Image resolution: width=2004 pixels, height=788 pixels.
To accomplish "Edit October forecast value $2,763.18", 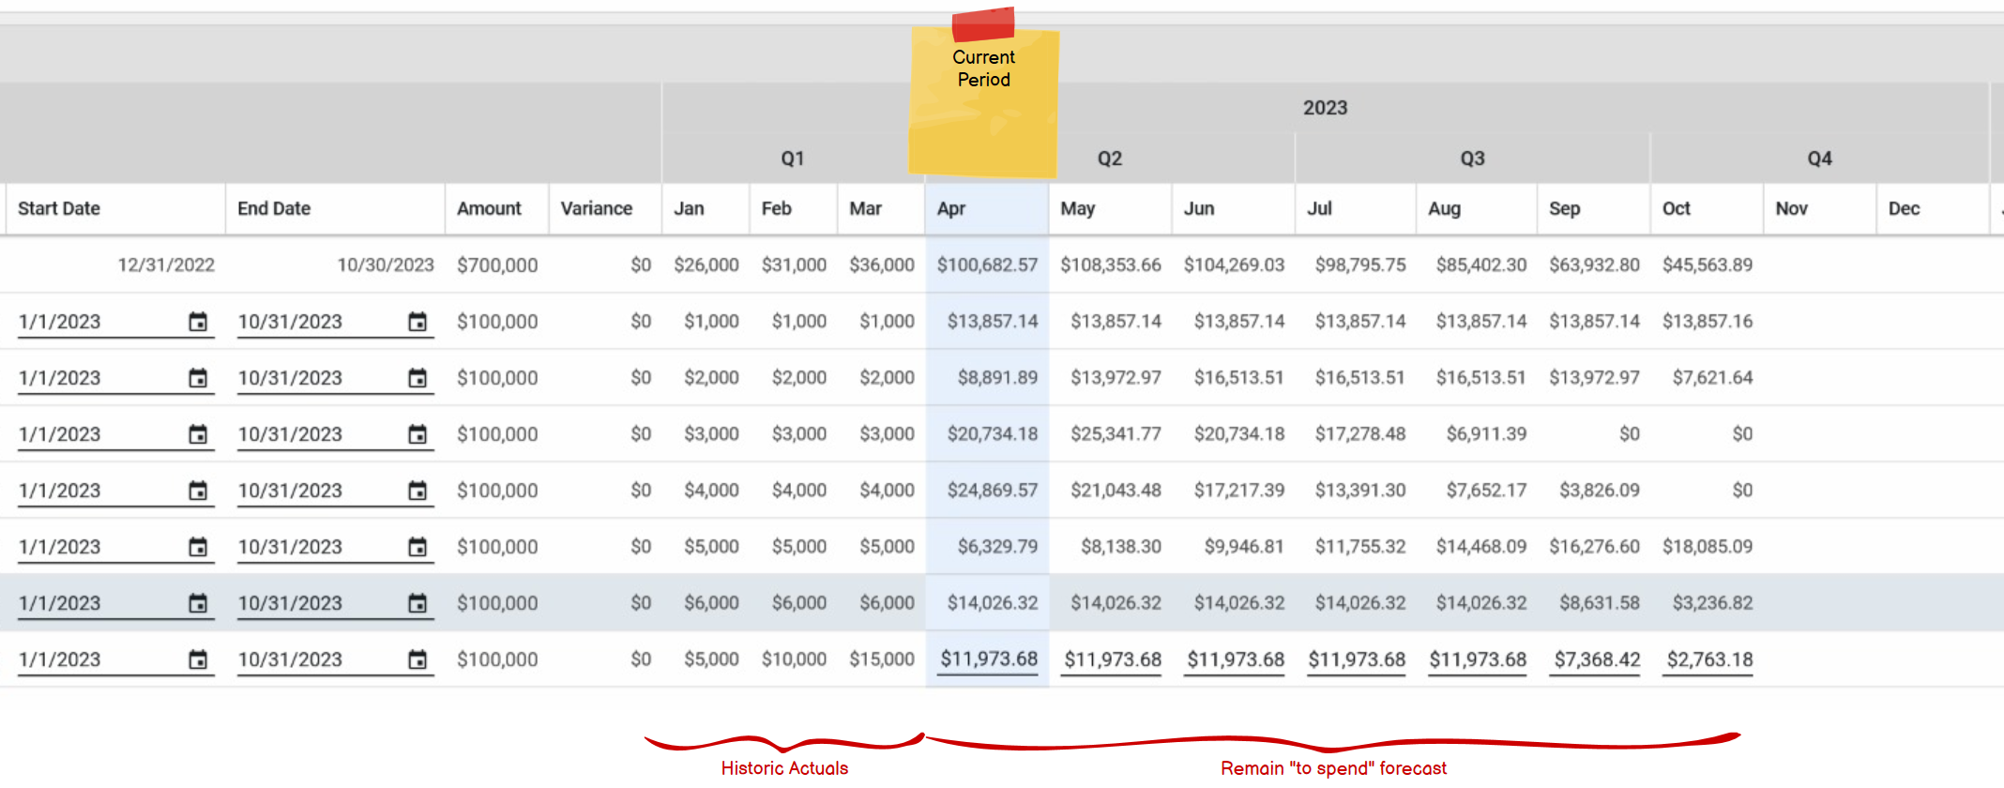I will pos(1708,659).
